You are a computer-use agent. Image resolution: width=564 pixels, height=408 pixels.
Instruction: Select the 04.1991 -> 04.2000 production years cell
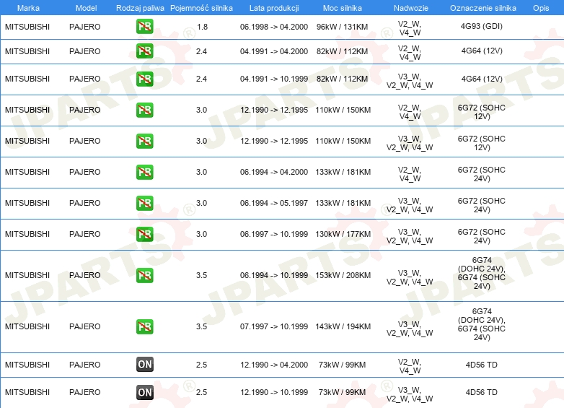point(274,51)
